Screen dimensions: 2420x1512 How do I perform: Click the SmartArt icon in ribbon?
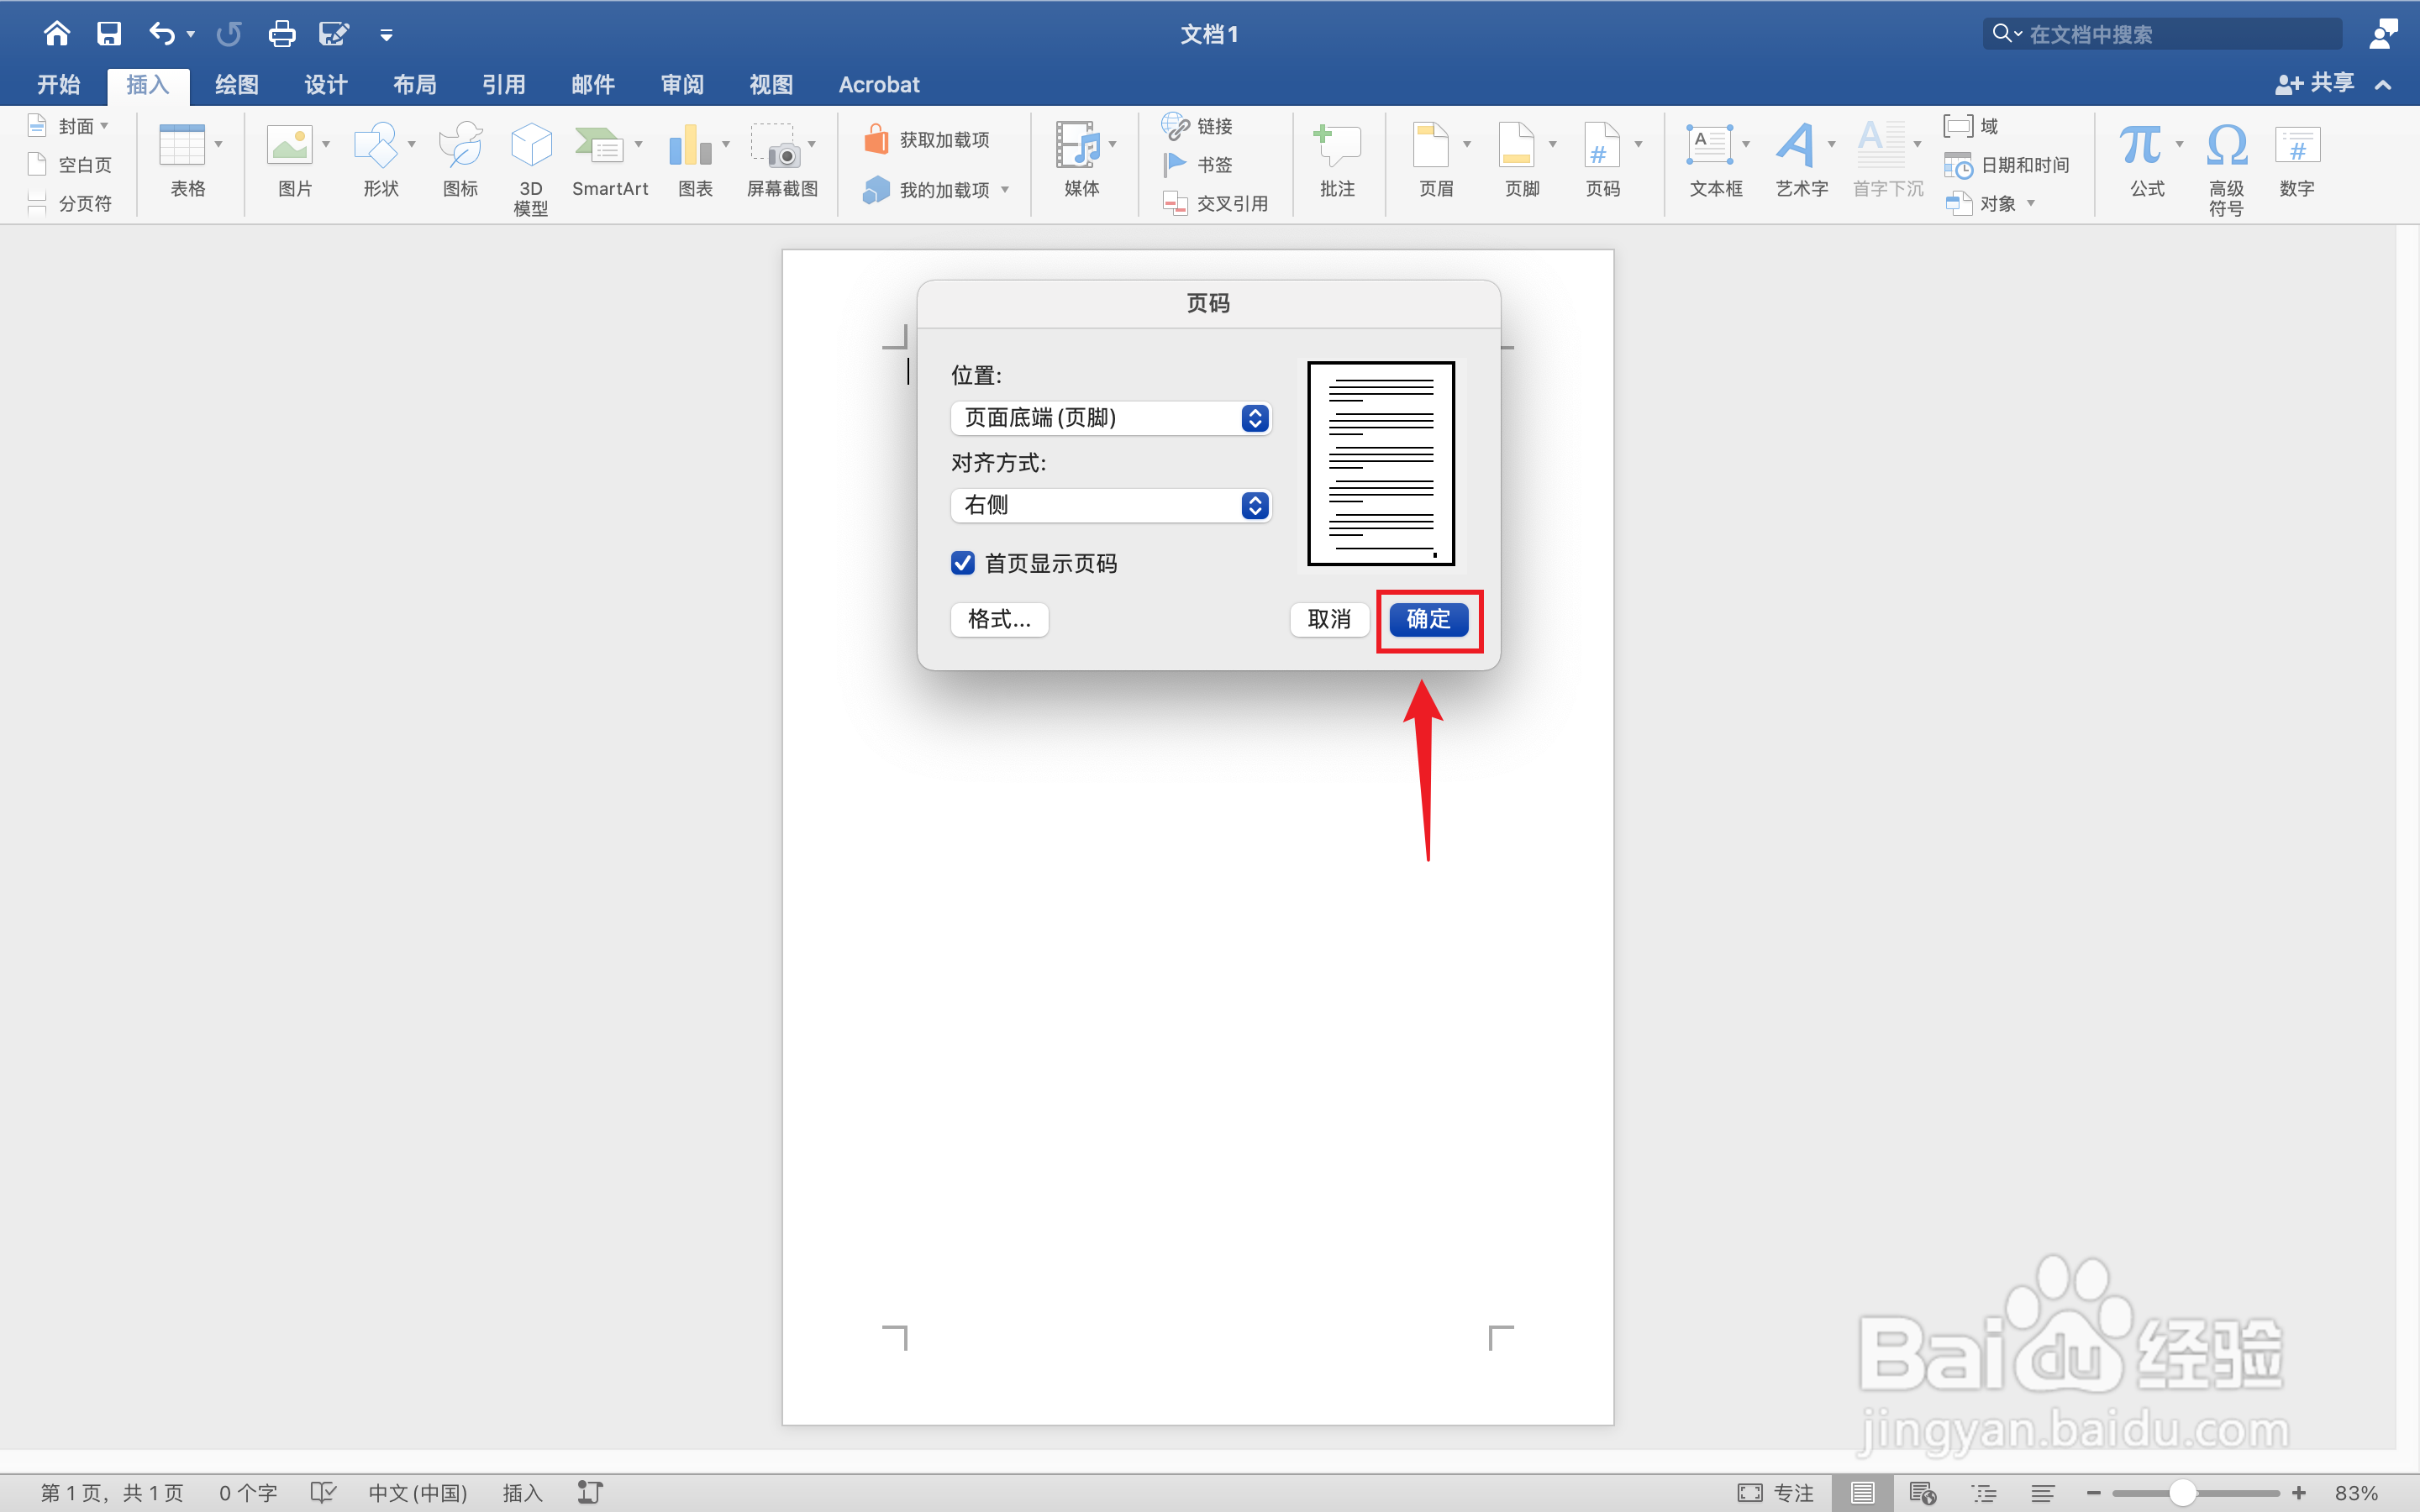pos(600,147)
